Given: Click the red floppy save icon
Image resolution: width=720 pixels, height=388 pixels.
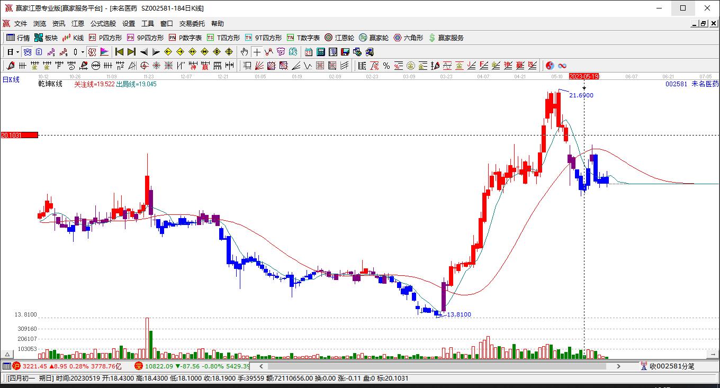Looking at the screenshot, I should 345,52.
